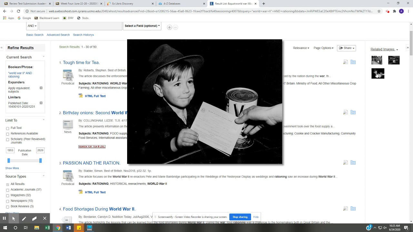Add Tough time for Tea to folder
This screenshot has width=413, height=232.
point(353,62)
